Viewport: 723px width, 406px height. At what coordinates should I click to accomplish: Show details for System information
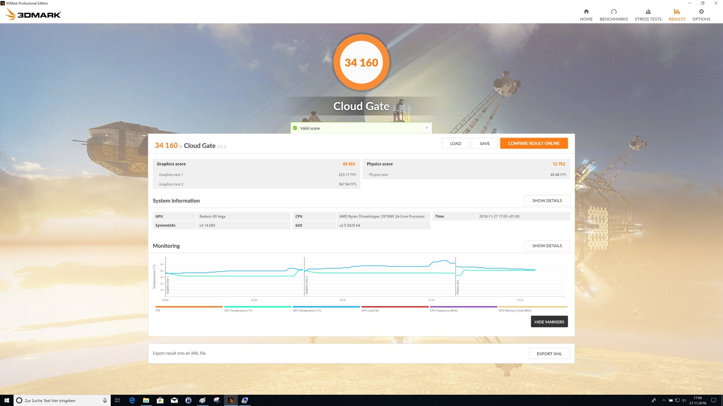[x=546, y=201]
